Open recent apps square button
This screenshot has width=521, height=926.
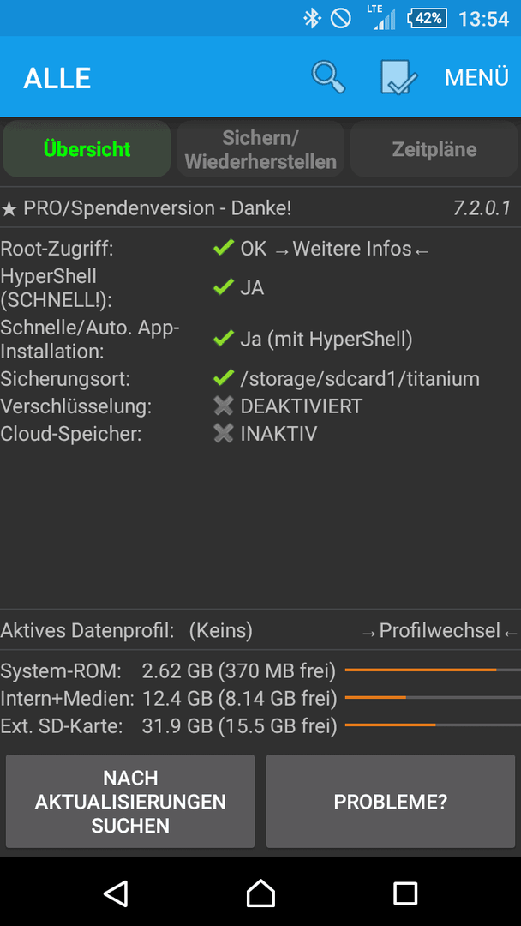pyautogui.click(x=405, y=893)
